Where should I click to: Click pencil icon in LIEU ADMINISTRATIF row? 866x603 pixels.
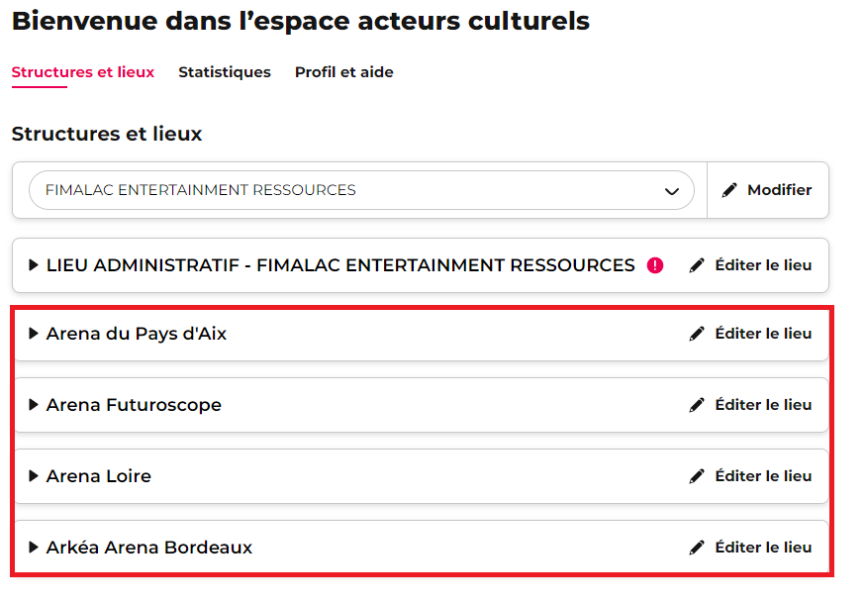pyautogui.click(x=697, y=265)
